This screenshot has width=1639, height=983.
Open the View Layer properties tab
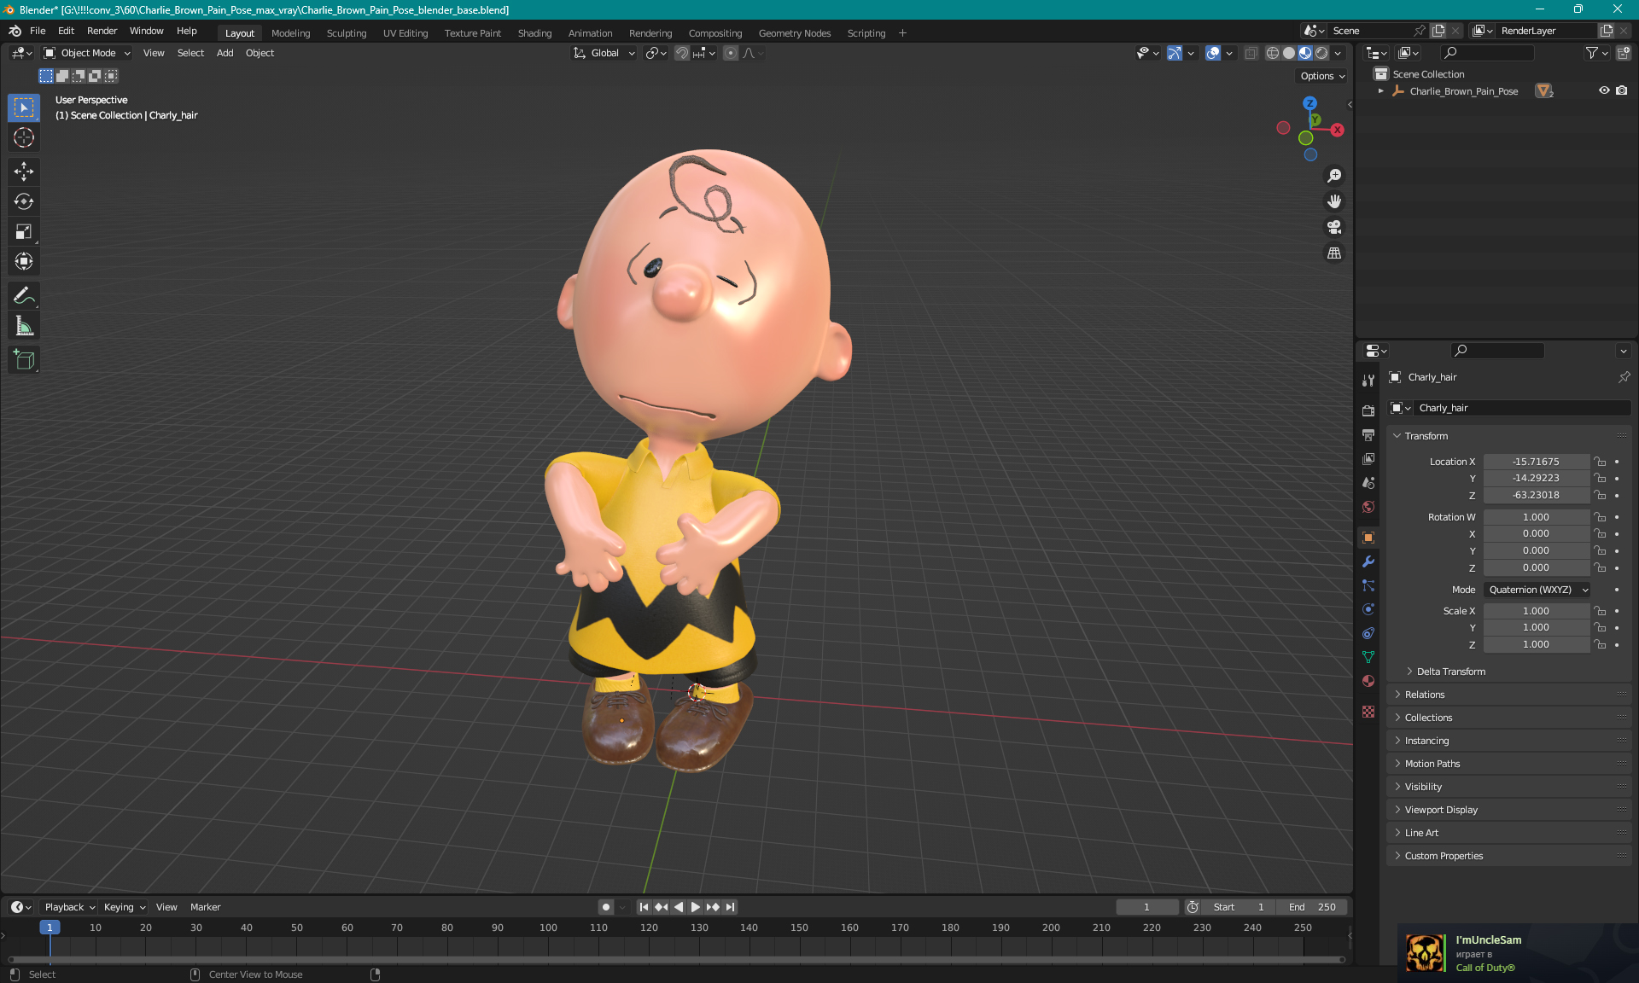click(1368, 458)
